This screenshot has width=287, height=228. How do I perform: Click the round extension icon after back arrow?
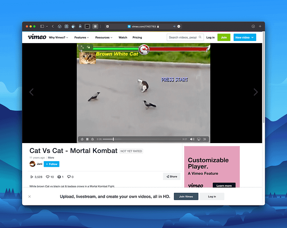click(59, 27)
